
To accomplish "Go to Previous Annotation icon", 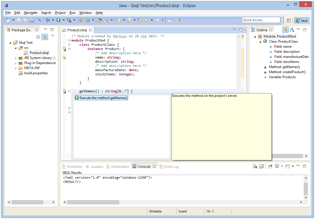I will coord(129,20).
